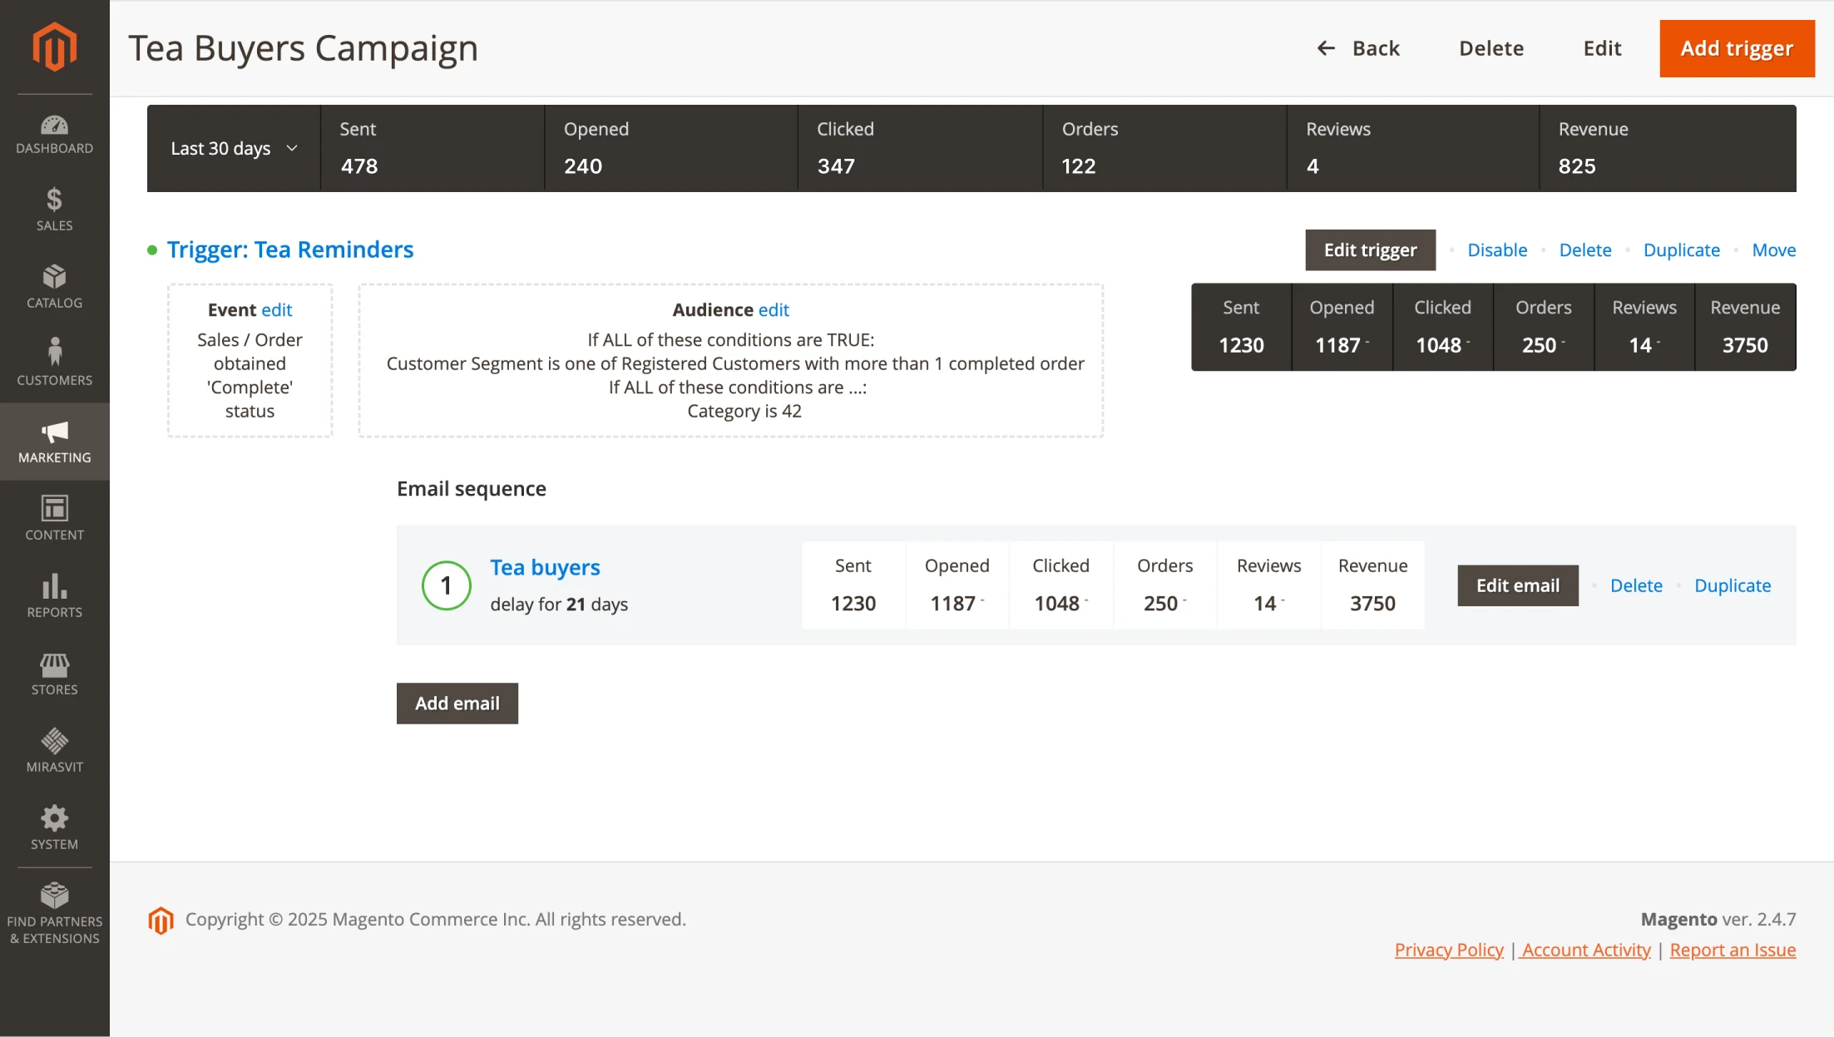Open the Tea buyers email link
This screenshot has width=1834, height=1037.
(x=545, y=567)
